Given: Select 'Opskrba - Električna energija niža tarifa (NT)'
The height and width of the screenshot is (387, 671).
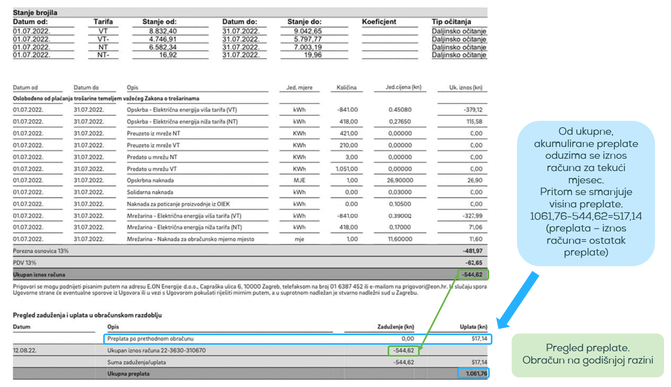Looking at the screenshot, I should click(182, 122).
